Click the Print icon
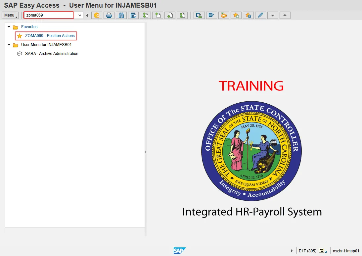This screenshot has height=256, width=362. 109,15
